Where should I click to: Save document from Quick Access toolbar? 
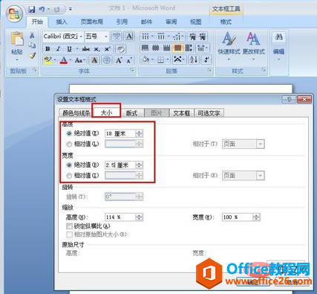click(x=32, y=10)
